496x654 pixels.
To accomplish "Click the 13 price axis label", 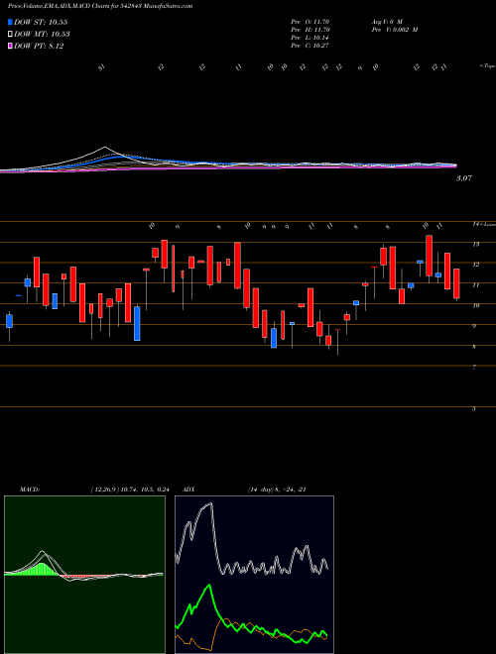I will [475, 244].
